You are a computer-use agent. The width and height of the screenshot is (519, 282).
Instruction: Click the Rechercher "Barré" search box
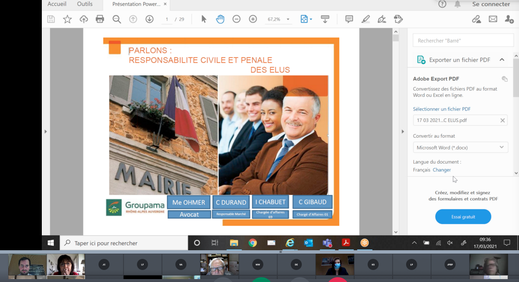coord(463,40)
